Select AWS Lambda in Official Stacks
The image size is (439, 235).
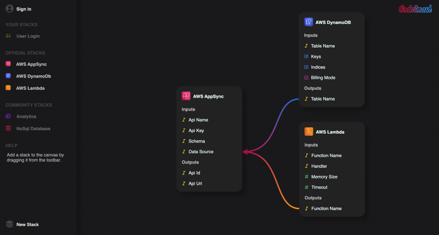[x=30, y=88]
